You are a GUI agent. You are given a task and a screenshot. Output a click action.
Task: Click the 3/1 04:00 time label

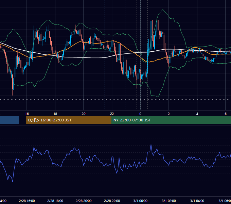pos(197,201)
